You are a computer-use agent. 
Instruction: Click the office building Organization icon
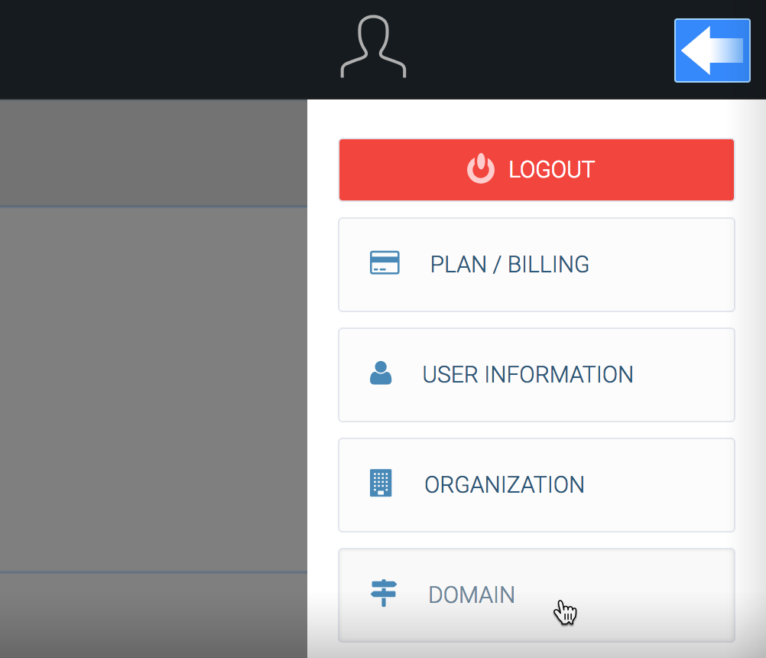point(381,484)
